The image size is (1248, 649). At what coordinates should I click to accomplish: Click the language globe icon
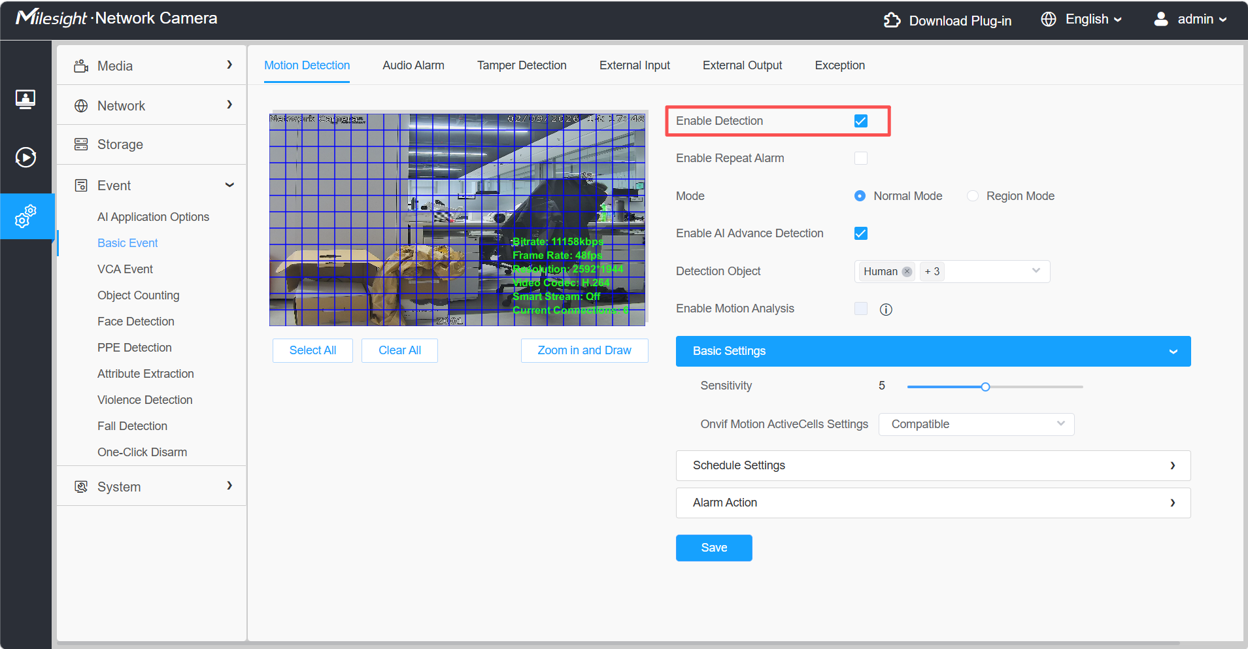1049,20
